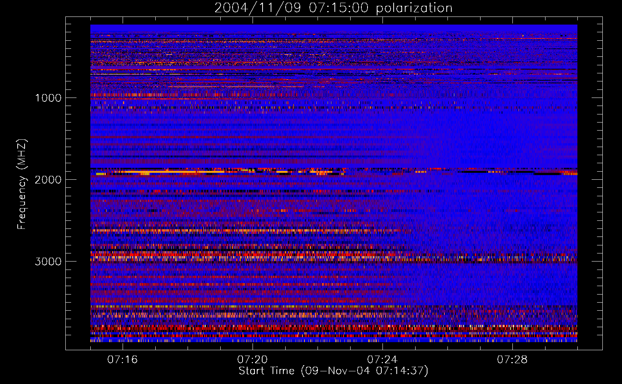Click the 1000 frequency tick label
The height and width of the screenshot is (384, 622).
pyautogui.click(x=48, y=98)
